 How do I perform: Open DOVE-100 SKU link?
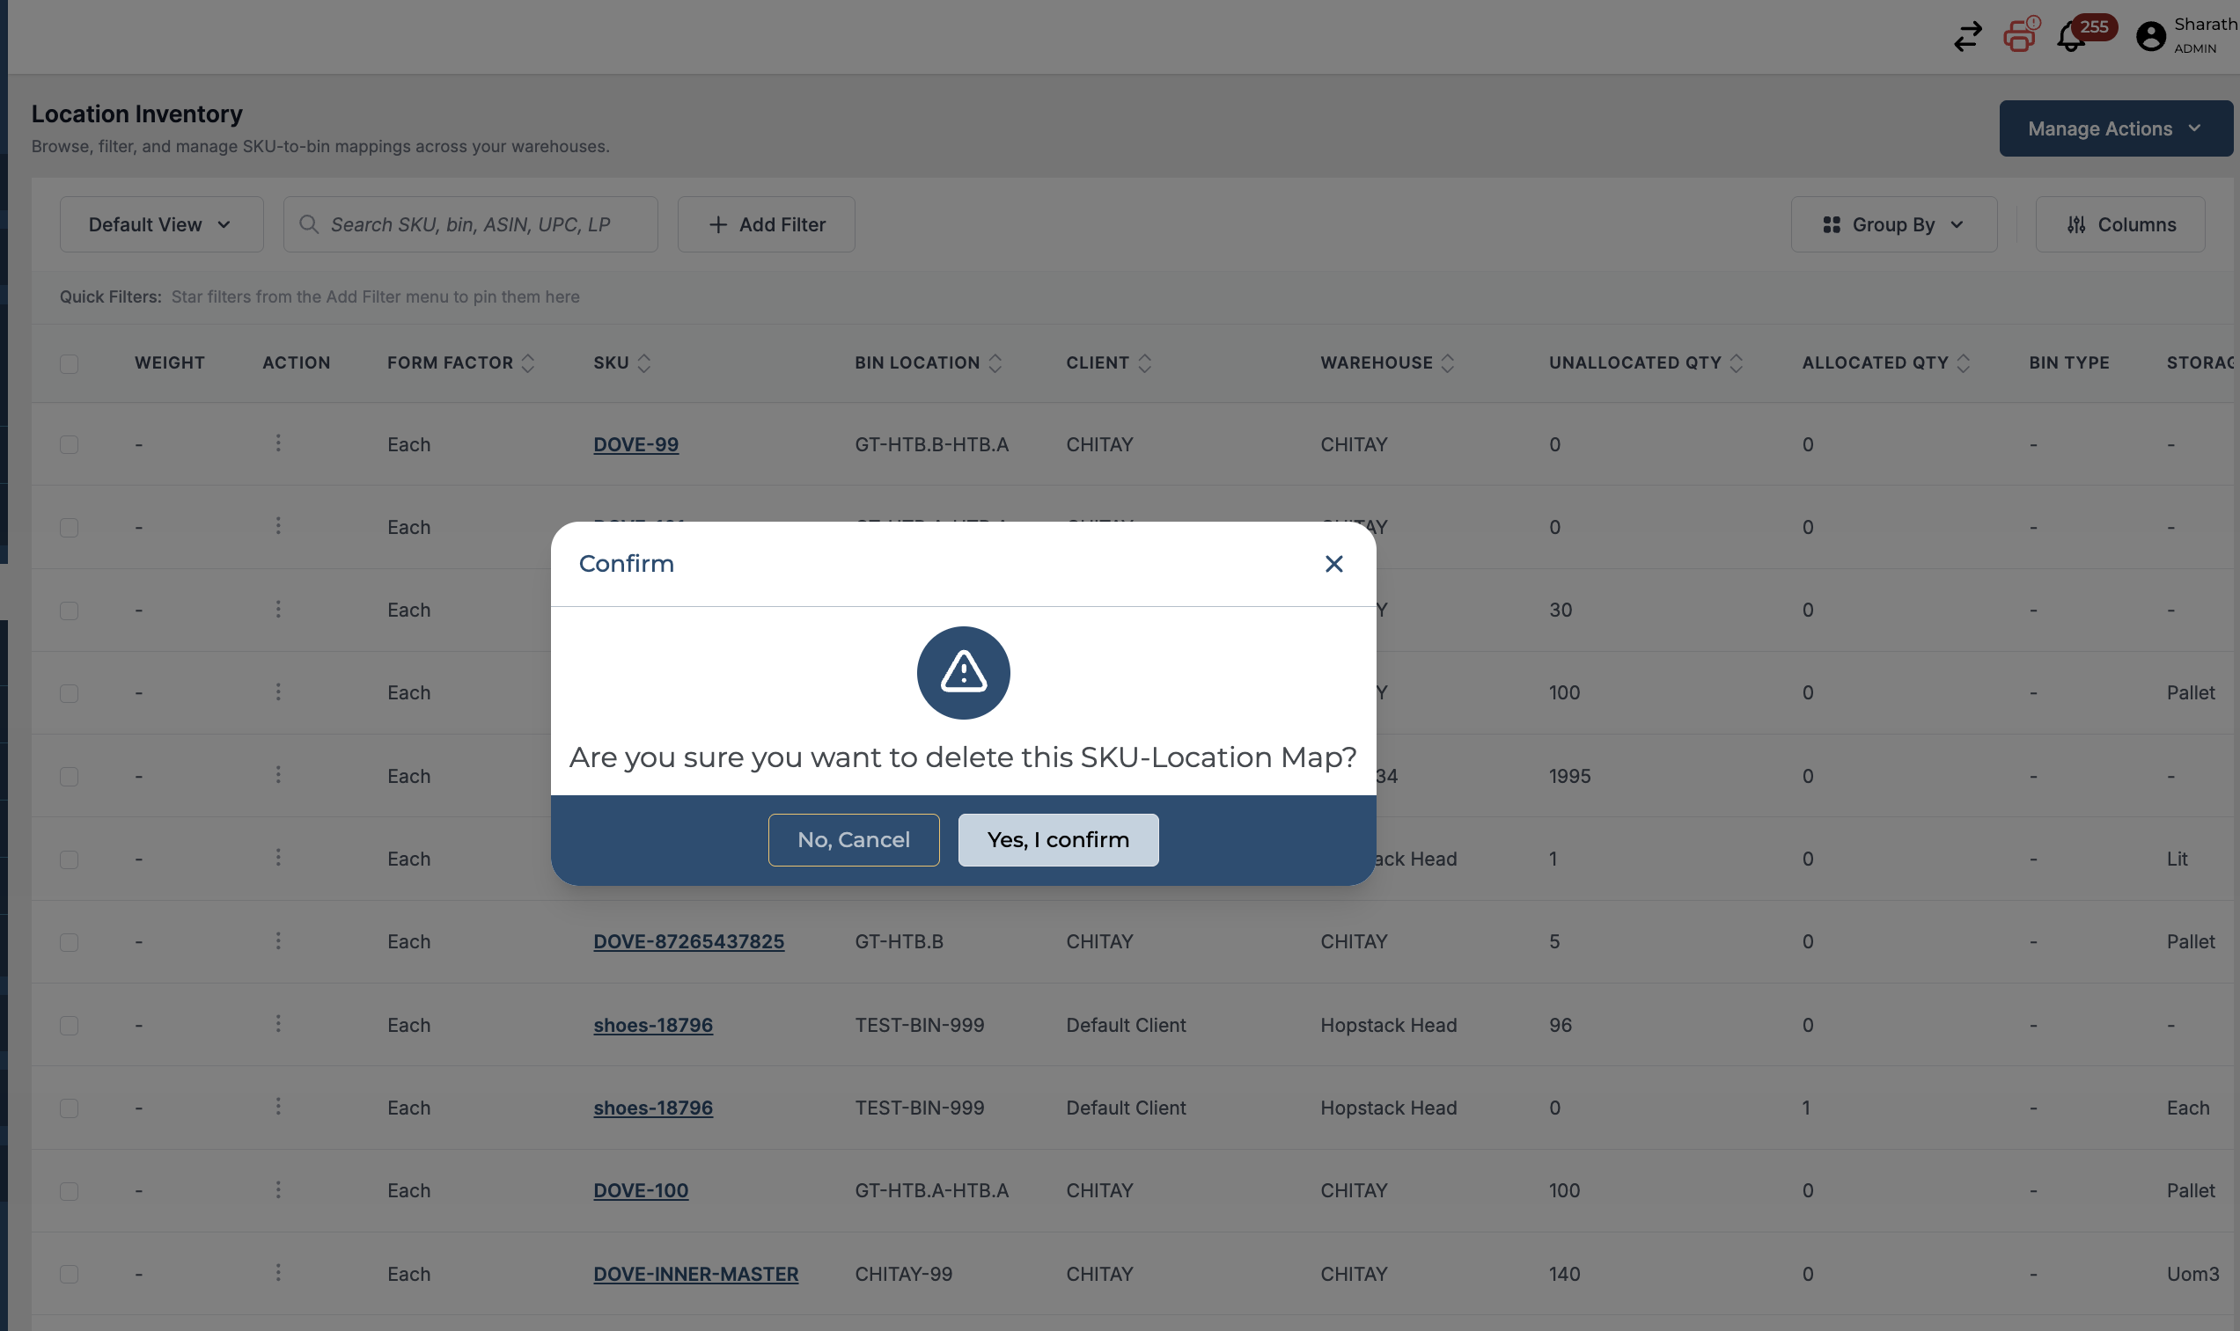tap(641, 1190)
